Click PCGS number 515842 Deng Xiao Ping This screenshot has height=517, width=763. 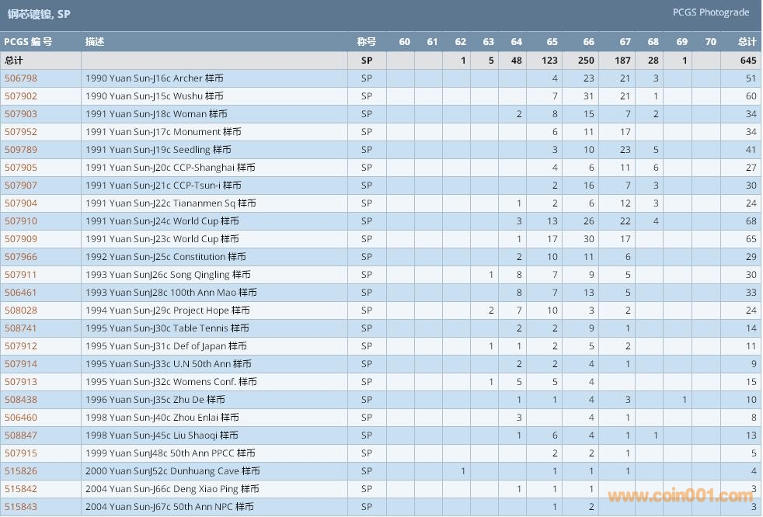tap(21, 489)
